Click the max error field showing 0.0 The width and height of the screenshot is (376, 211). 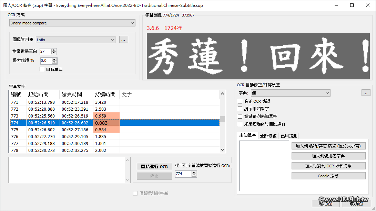[x=46, y=61]
